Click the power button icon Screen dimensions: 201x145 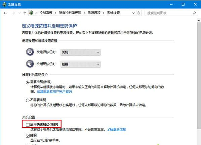point(30,52)
